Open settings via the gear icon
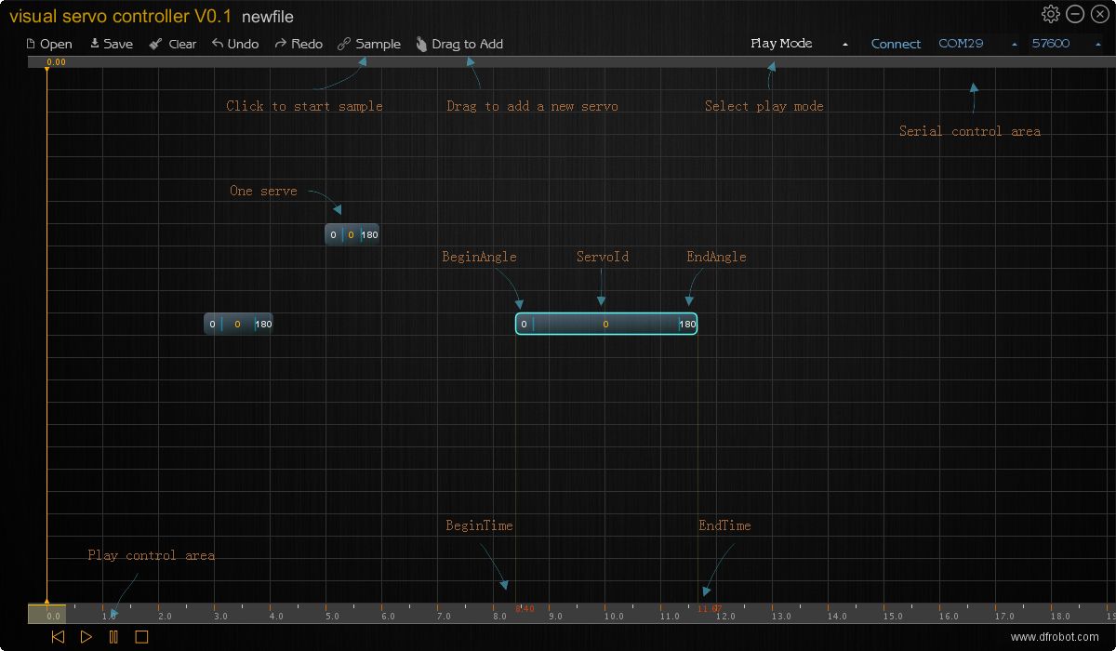Screen dimensions: 1116x651 click(x=1050, y=14)
